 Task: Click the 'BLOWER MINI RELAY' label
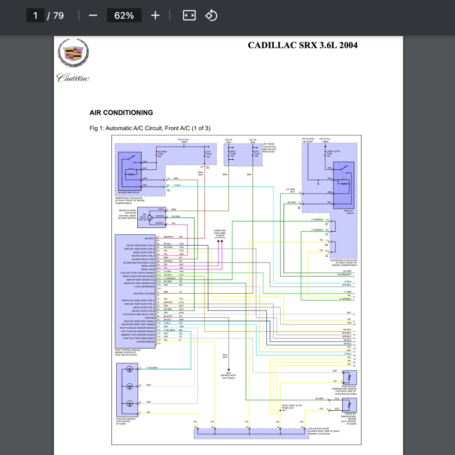tap(128, 193)
